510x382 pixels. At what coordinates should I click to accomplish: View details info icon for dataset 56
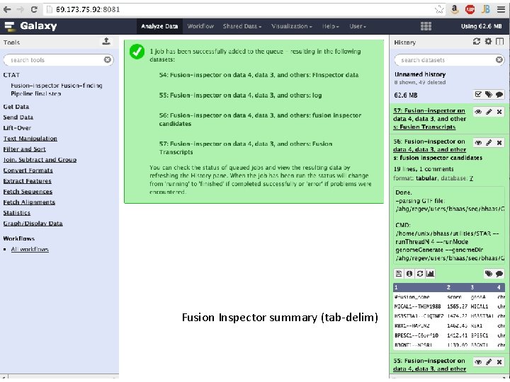click(409, 274)
